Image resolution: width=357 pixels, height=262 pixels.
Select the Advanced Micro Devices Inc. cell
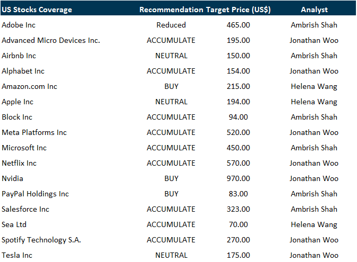coord(51,40)
